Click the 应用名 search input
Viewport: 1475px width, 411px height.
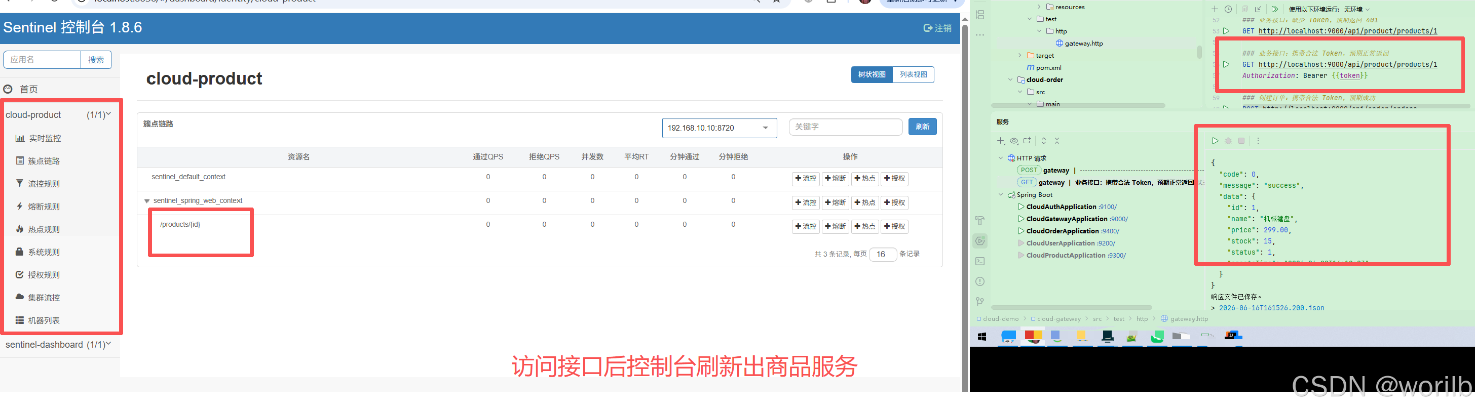[42, 59]
